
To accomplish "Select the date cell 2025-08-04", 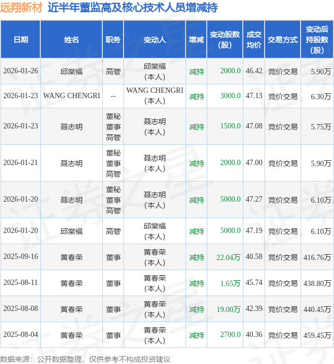I will (21, 334).
